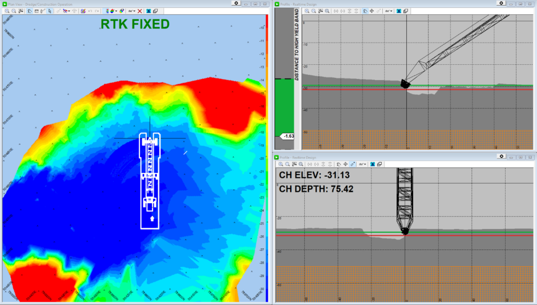Select the pointer arrow tool in Plan View

(x=50, y=11)
